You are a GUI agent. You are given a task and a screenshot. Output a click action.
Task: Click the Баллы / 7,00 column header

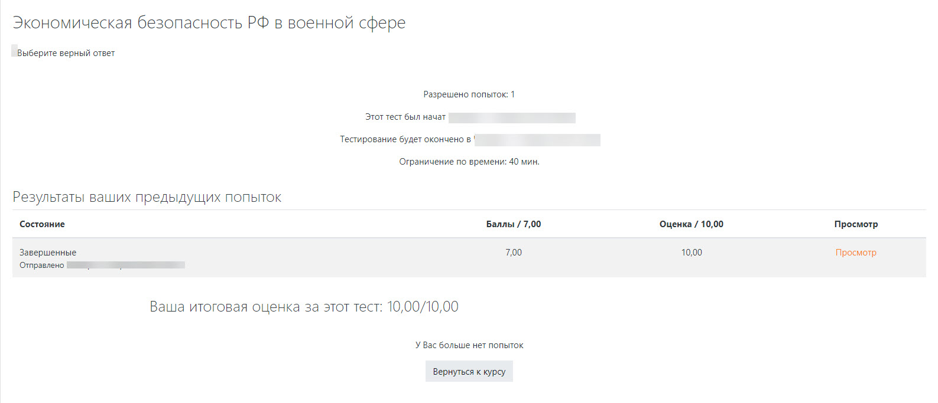(x=513, y=224)
